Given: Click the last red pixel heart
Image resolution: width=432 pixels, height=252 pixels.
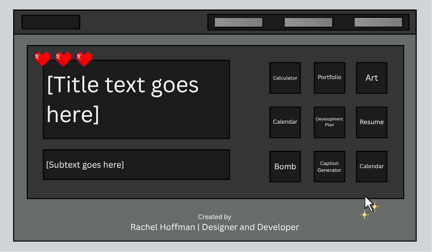Looking at the screenshot, I should click(x=84, y=59).
